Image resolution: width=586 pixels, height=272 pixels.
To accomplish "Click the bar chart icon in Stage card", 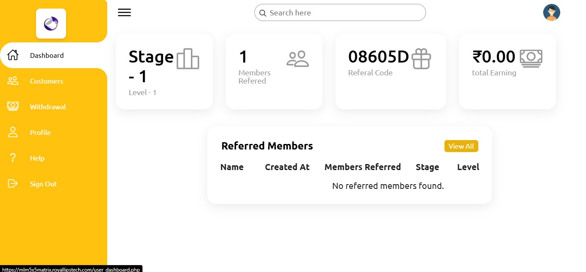I will [188, 59].
